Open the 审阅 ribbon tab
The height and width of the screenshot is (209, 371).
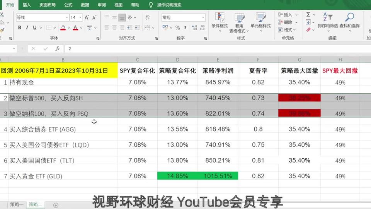click(x=102, y=5)
